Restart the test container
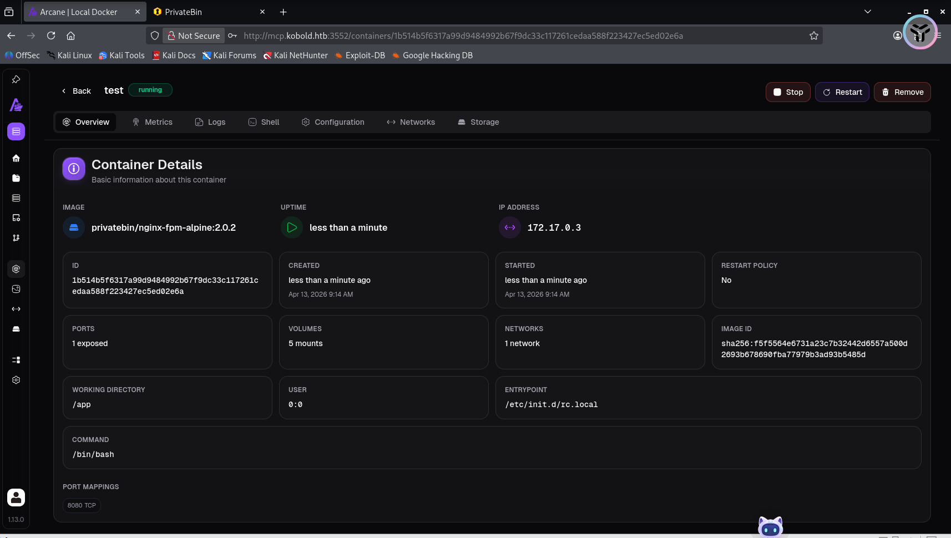 (842, 92)
